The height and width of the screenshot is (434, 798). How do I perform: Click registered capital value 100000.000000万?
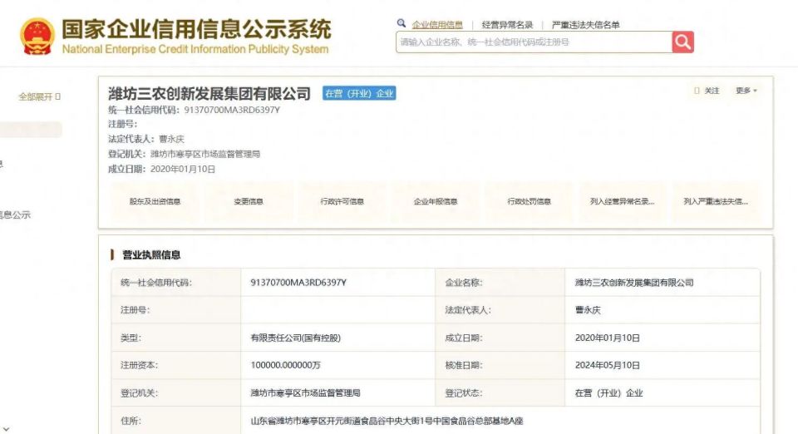tap(285, 365)
